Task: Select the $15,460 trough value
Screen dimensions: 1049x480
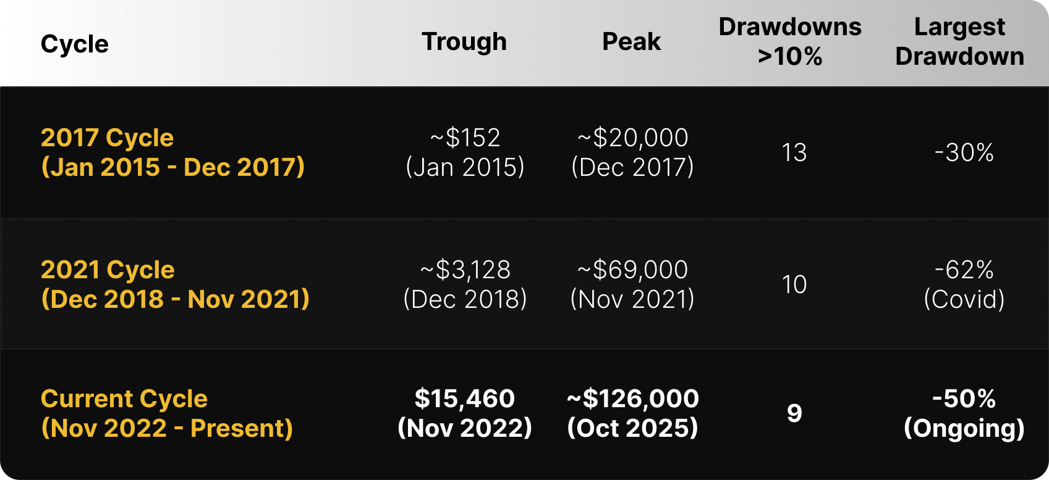Action: [465, 413]
